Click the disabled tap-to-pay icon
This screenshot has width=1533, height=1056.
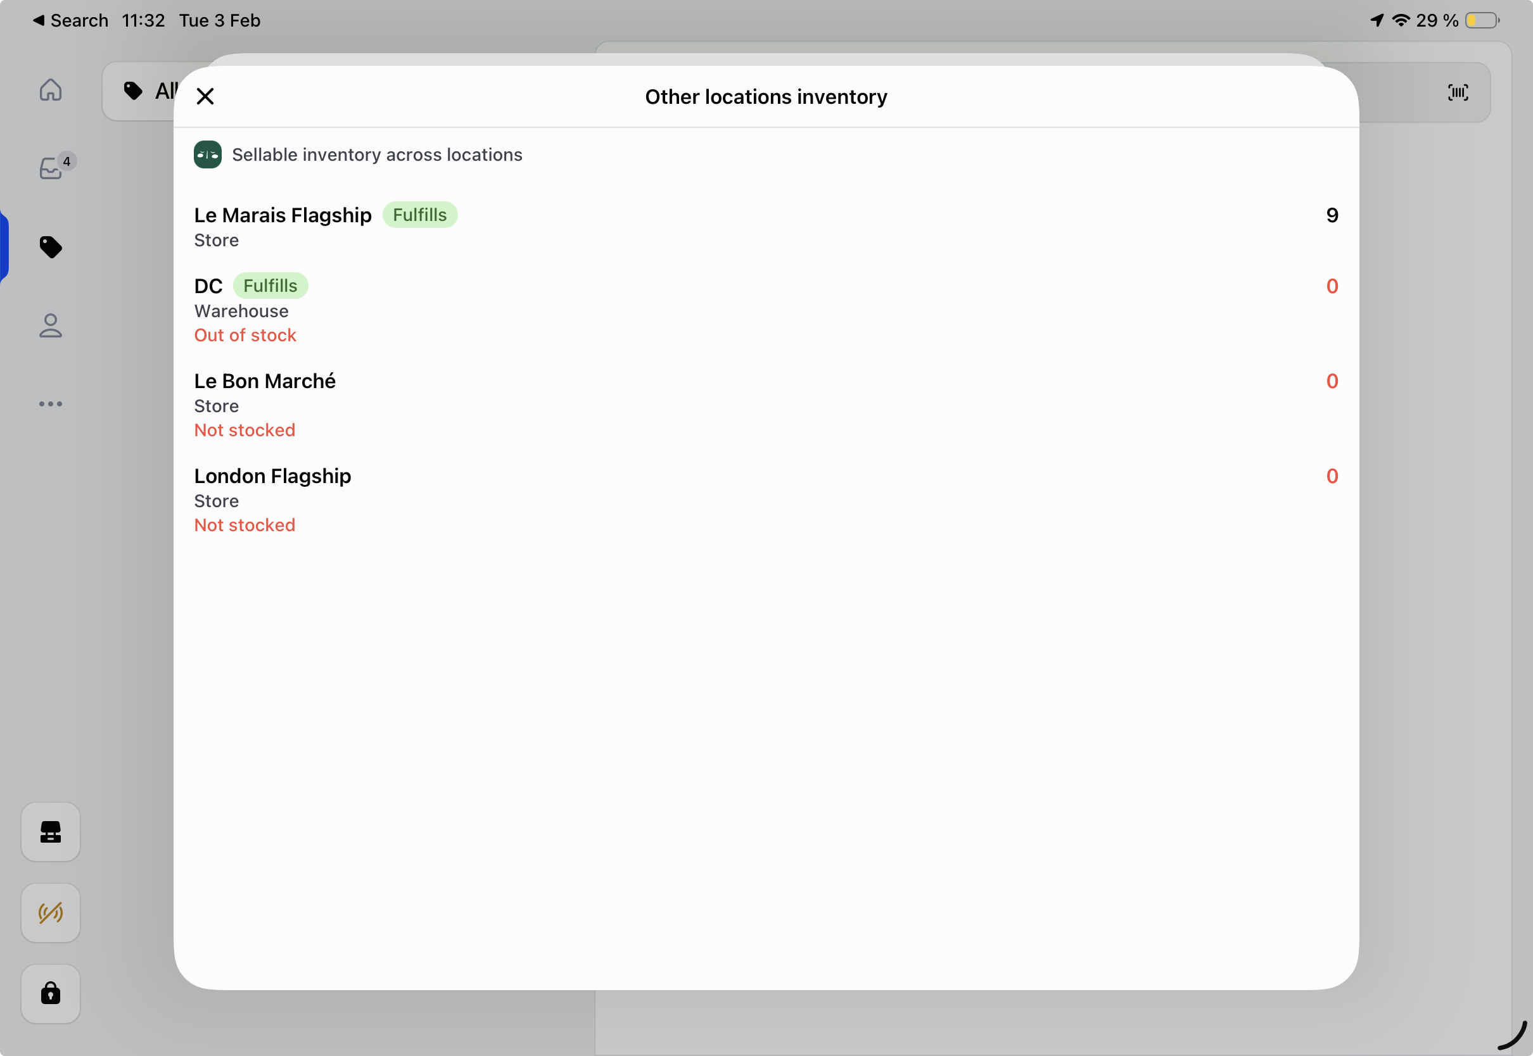(50, 912)
